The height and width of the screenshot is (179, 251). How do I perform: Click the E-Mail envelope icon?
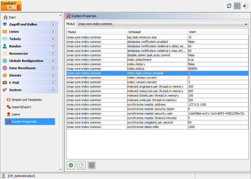(x=5, y=82)
